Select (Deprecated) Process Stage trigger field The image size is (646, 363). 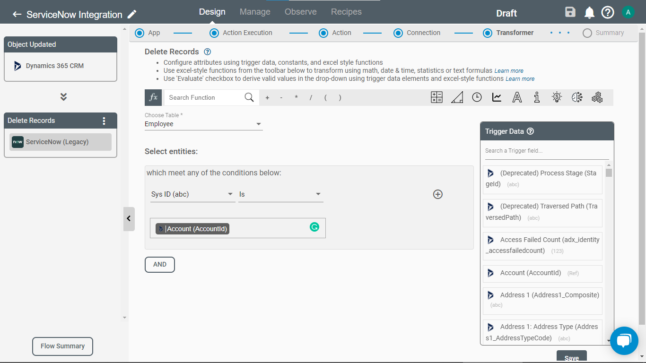click(x=542, y=179)
